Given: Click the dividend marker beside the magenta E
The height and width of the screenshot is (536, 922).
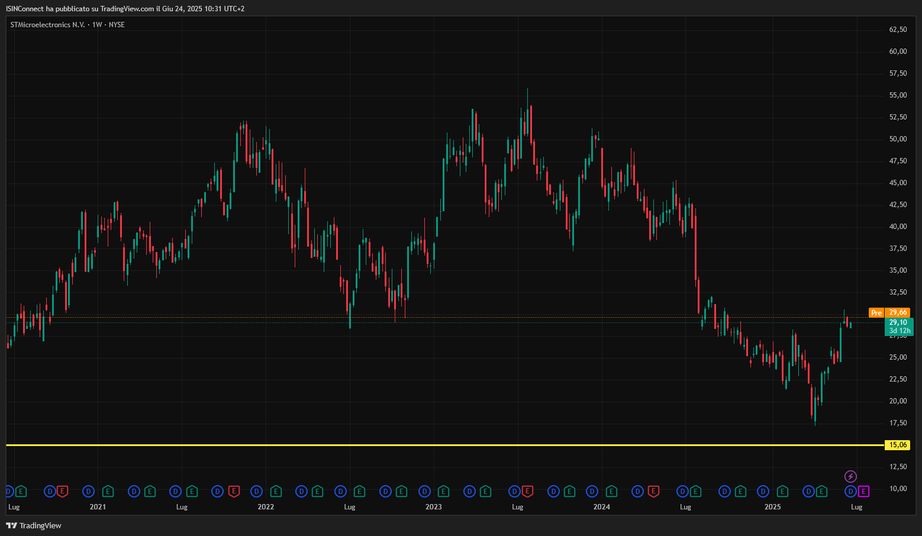Looking at the screenshot, I should (850, 491).
